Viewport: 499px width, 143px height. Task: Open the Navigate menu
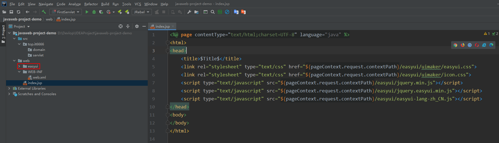pos(46,4)
